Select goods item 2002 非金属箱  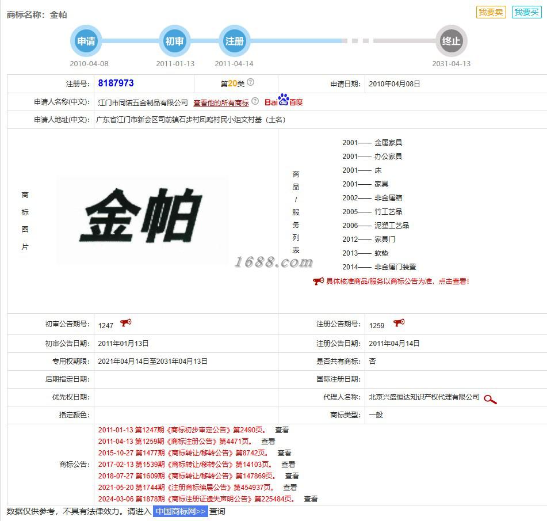tap(372, 198)
